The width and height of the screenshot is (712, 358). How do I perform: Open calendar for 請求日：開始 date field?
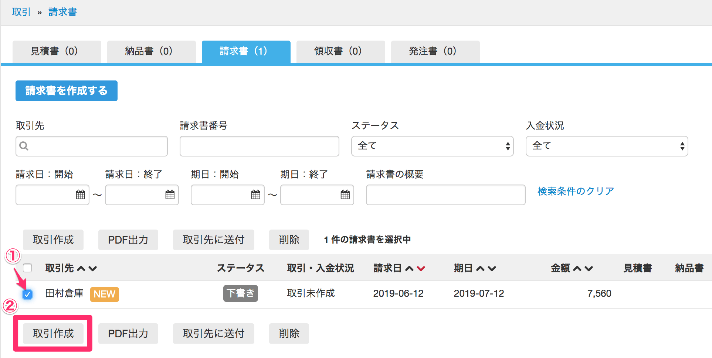[x=80, y=195]
